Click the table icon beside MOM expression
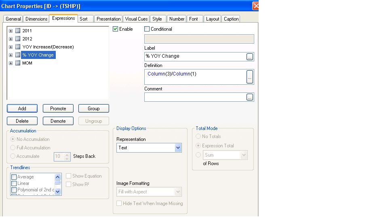Screen dimensions: 388x218 [18, 63]
